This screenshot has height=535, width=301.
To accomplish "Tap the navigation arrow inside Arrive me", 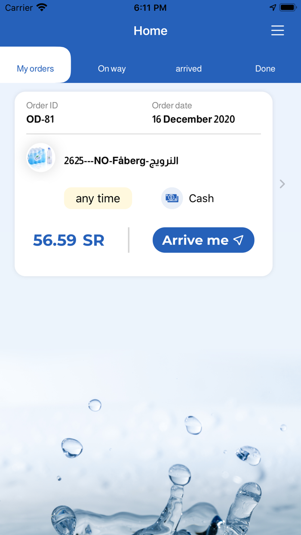I will coord(239,240).
